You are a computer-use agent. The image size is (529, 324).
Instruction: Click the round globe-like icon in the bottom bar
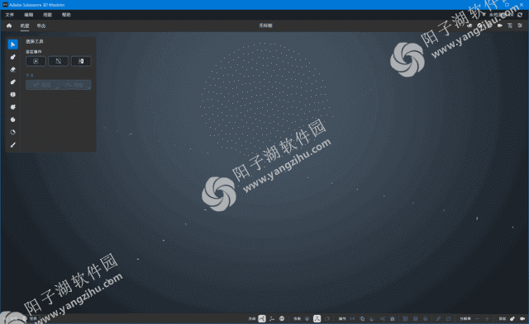pos(282,318)
